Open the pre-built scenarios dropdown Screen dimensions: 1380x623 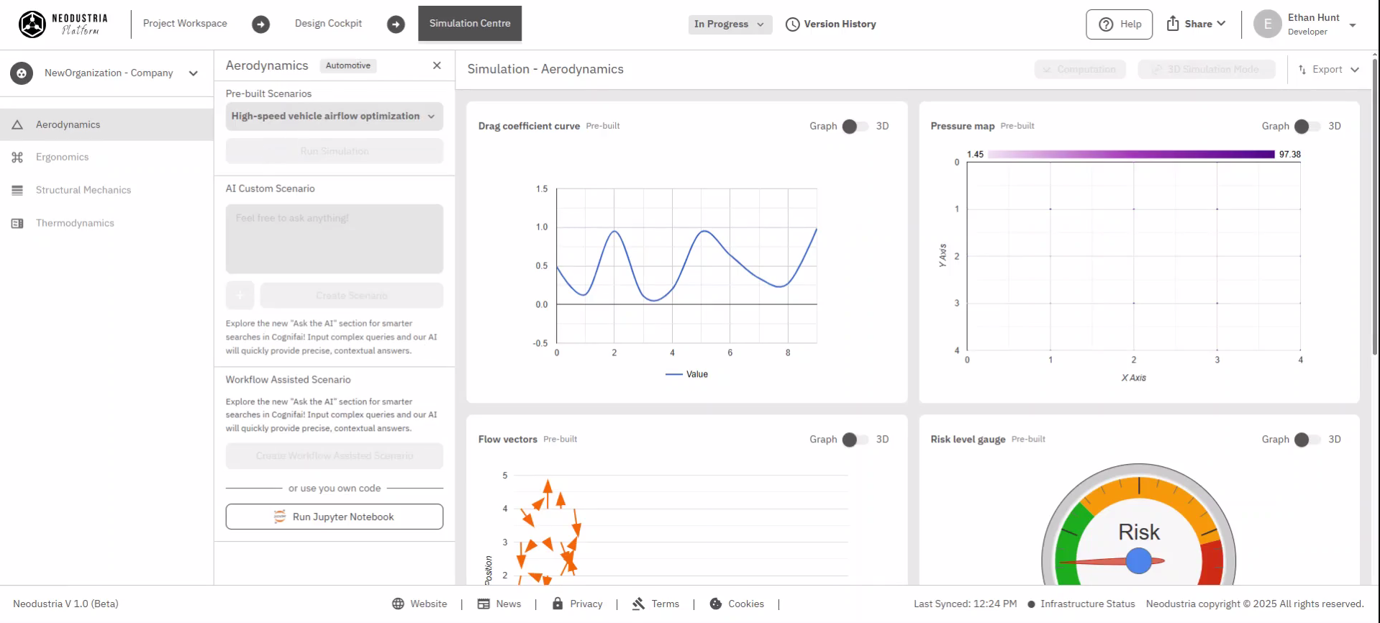334,117
